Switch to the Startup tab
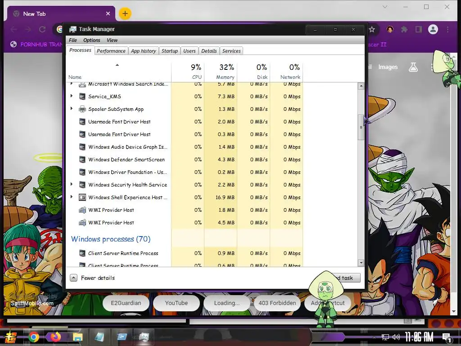Viewport: 461px width, 346px height. coord(170,51)
